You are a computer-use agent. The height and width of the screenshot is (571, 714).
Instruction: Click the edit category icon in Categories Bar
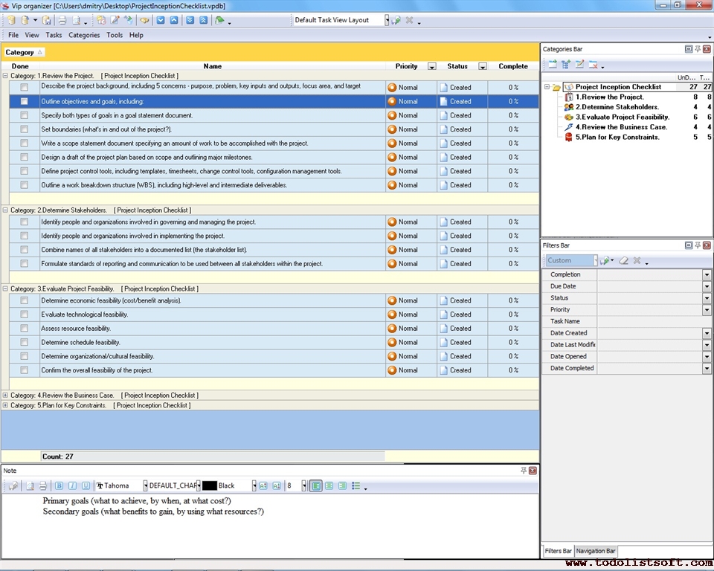579,65
